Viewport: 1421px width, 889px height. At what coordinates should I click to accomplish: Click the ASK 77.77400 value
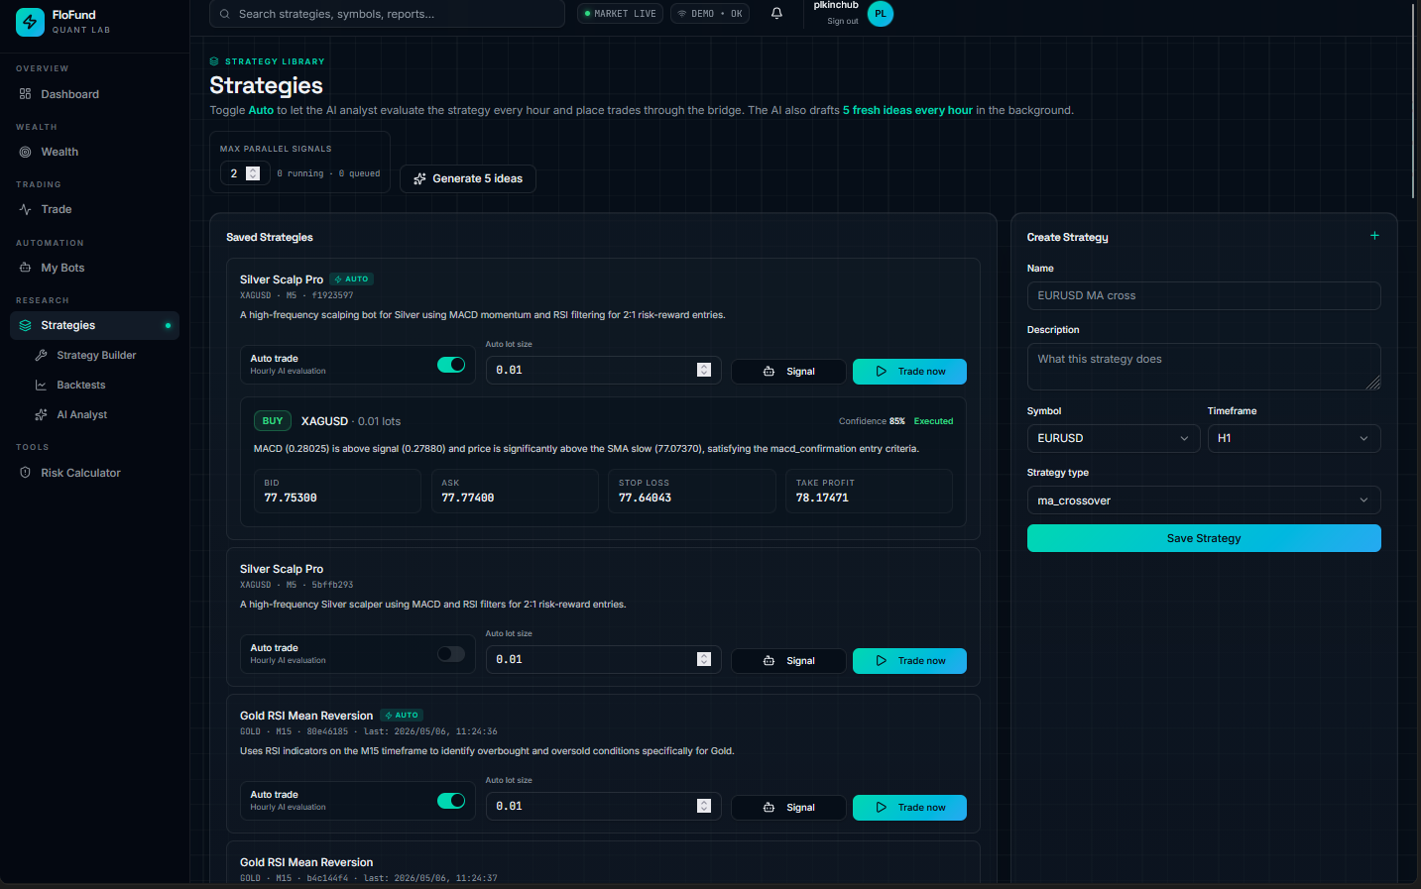coord(468,499)
